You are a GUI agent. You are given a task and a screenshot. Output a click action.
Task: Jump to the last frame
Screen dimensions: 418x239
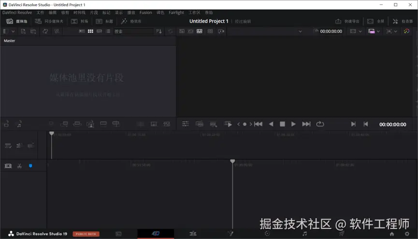point(306,124)
